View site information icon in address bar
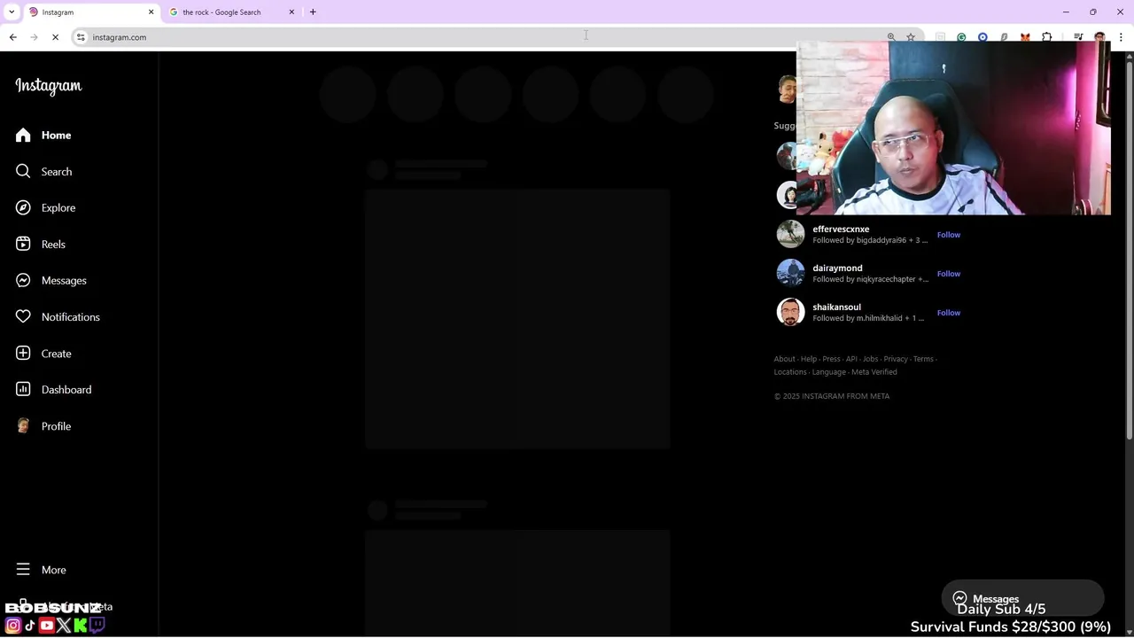 point(81,37)
